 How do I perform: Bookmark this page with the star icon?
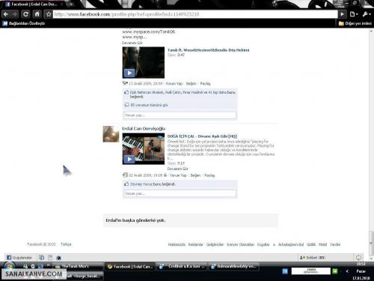pos(49,14)
